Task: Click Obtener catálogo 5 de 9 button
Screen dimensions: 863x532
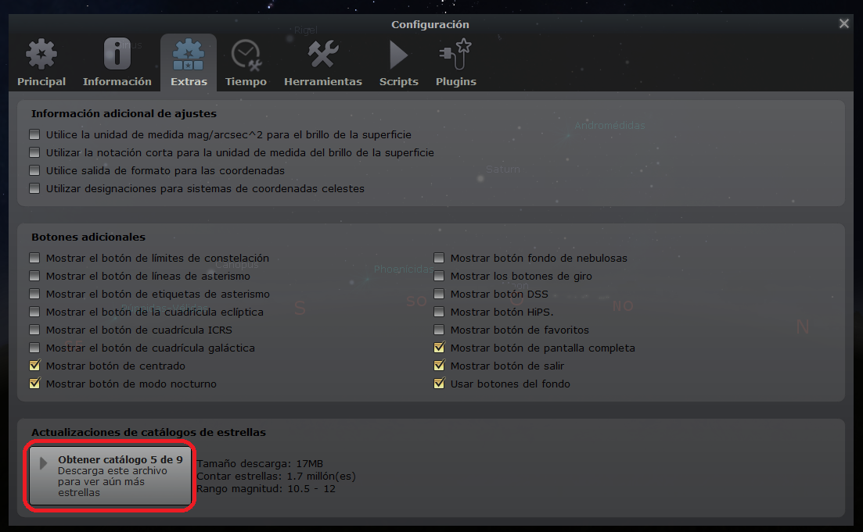Action: [x=110, y=476]
